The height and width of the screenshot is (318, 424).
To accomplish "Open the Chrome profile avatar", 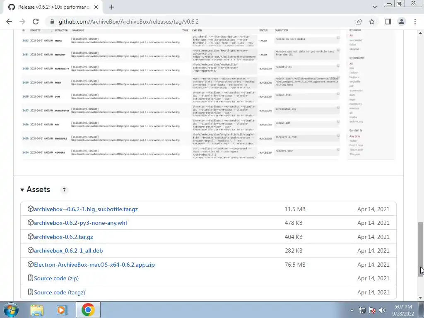I will 402,22.
